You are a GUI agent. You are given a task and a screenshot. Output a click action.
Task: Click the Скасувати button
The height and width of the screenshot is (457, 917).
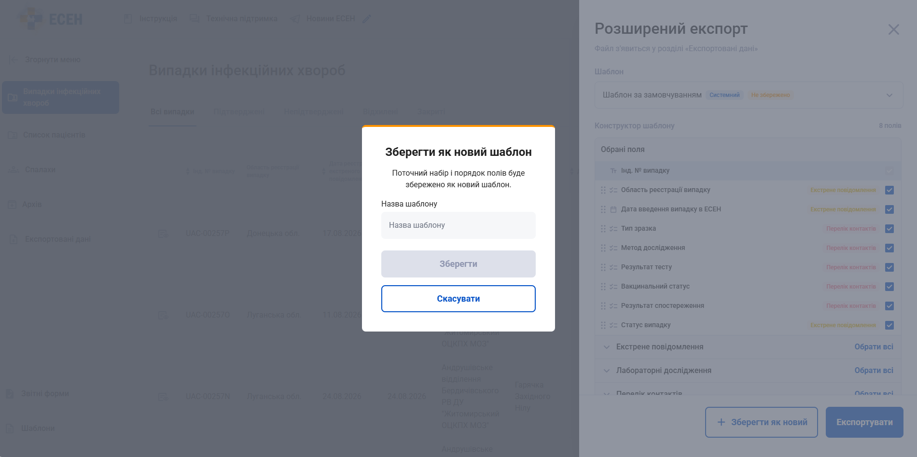point(458,299)
